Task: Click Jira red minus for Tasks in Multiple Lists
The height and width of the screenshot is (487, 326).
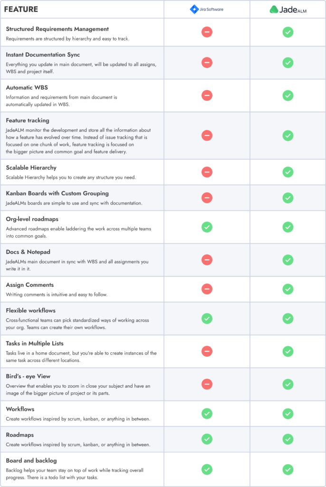Action: click(207, 351)
